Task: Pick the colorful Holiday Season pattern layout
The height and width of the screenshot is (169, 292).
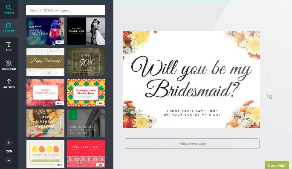Action: click(x=86, y=92)
